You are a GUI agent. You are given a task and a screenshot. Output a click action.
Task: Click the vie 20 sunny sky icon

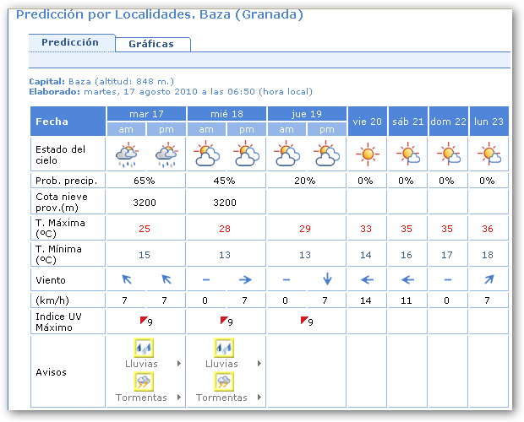click(367, 155)
